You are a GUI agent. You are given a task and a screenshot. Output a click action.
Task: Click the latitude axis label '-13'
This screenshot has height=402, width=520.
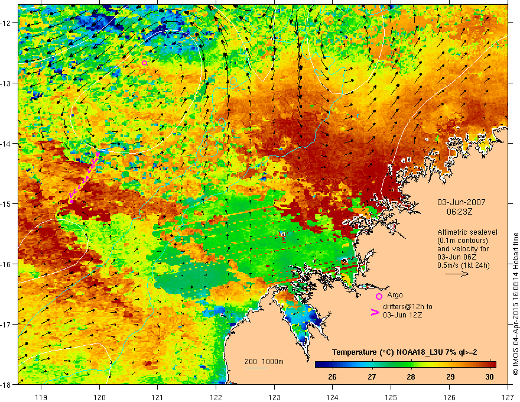[6, 83]
